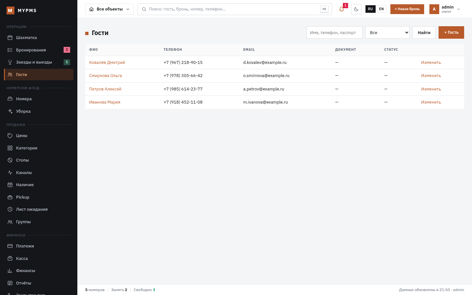Click the Группы people icon
The image size is (472, 295).
click(10, 222)
